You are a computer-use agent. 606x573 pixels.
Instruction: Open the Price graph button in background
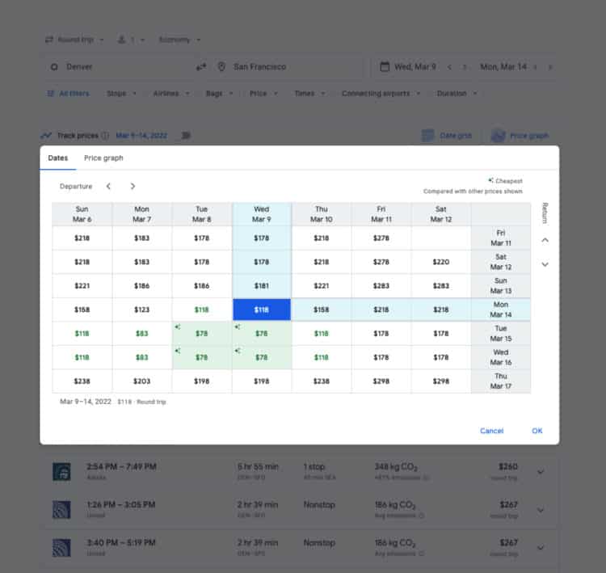point(520,136)
